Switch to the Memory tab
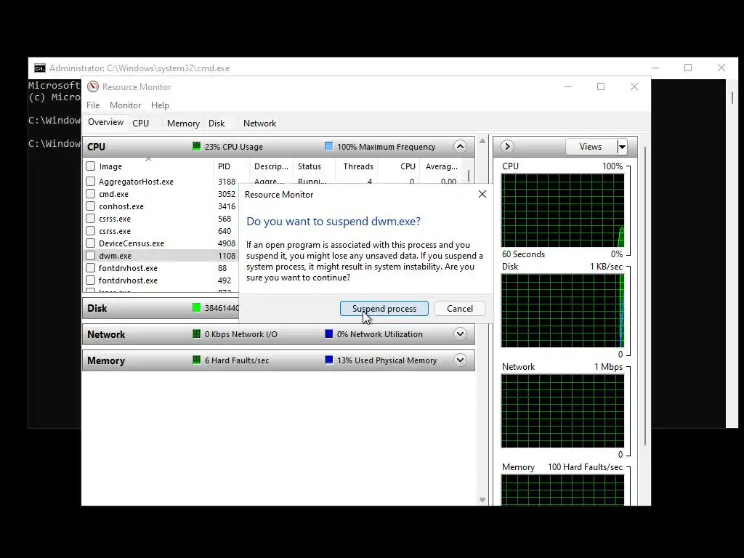 [x=183, y=123]
